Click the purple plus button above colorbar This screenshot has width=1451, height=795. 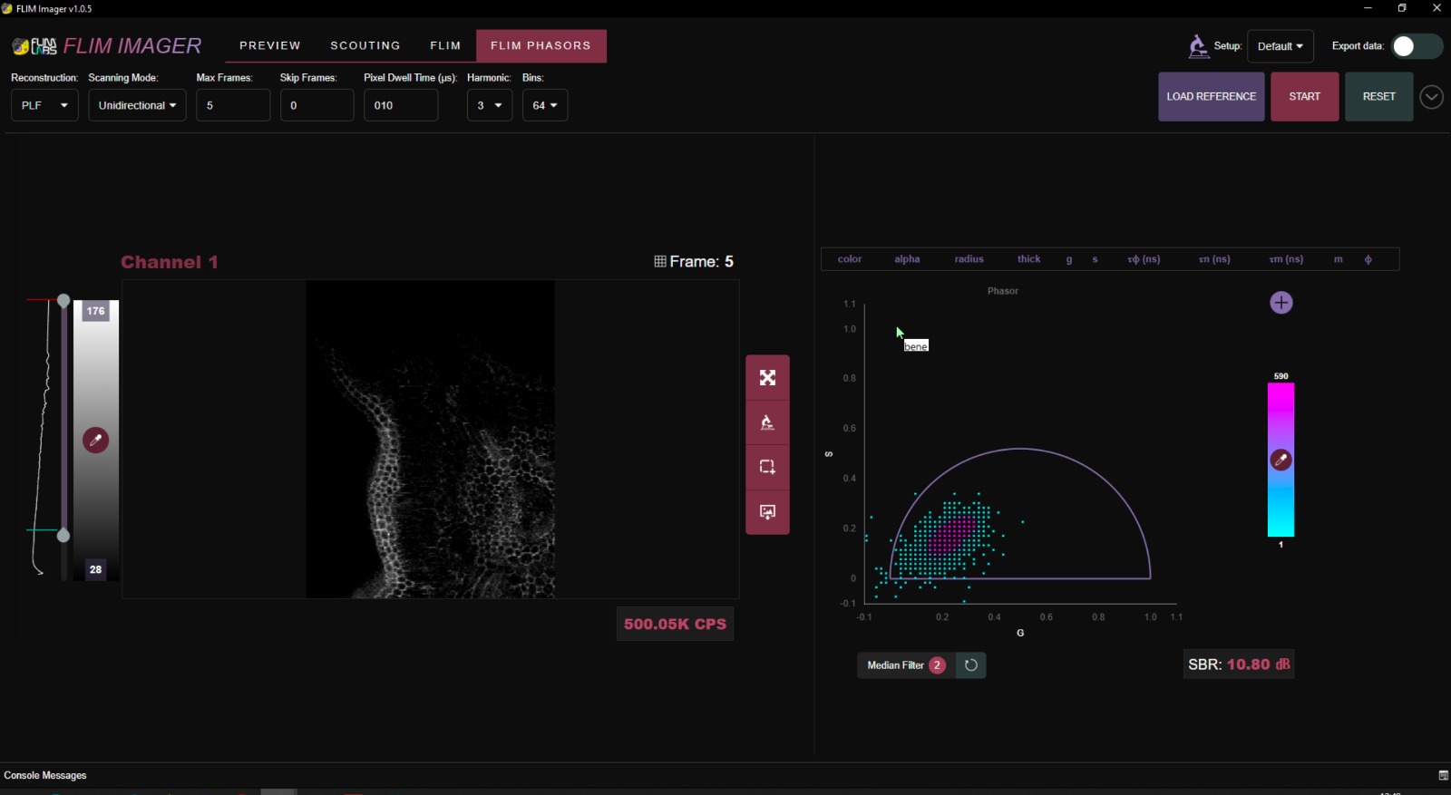coord(1281,303)
